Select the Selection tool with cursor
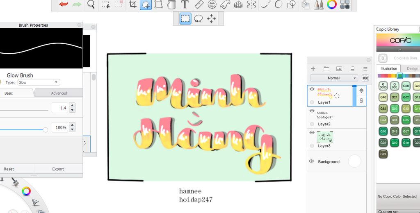 [106, 4]
